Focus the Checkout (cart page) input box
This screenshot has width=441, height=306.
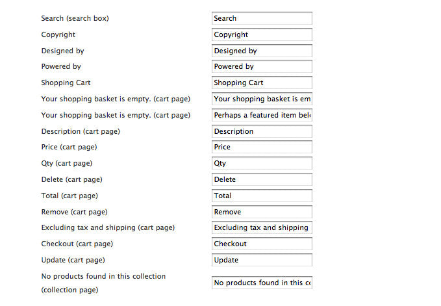(262, 244)
